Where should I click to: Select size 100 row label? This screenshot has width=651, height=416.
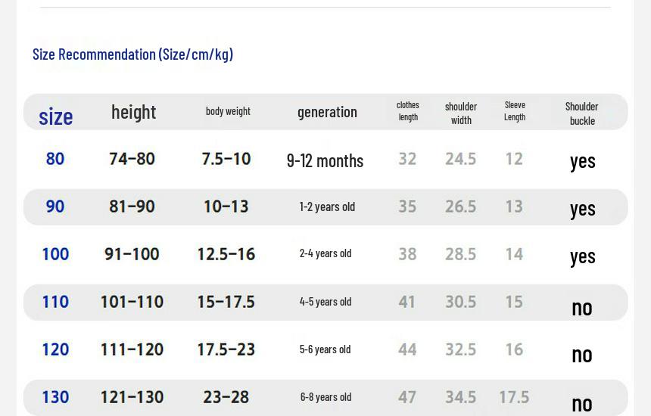(55, 254)
